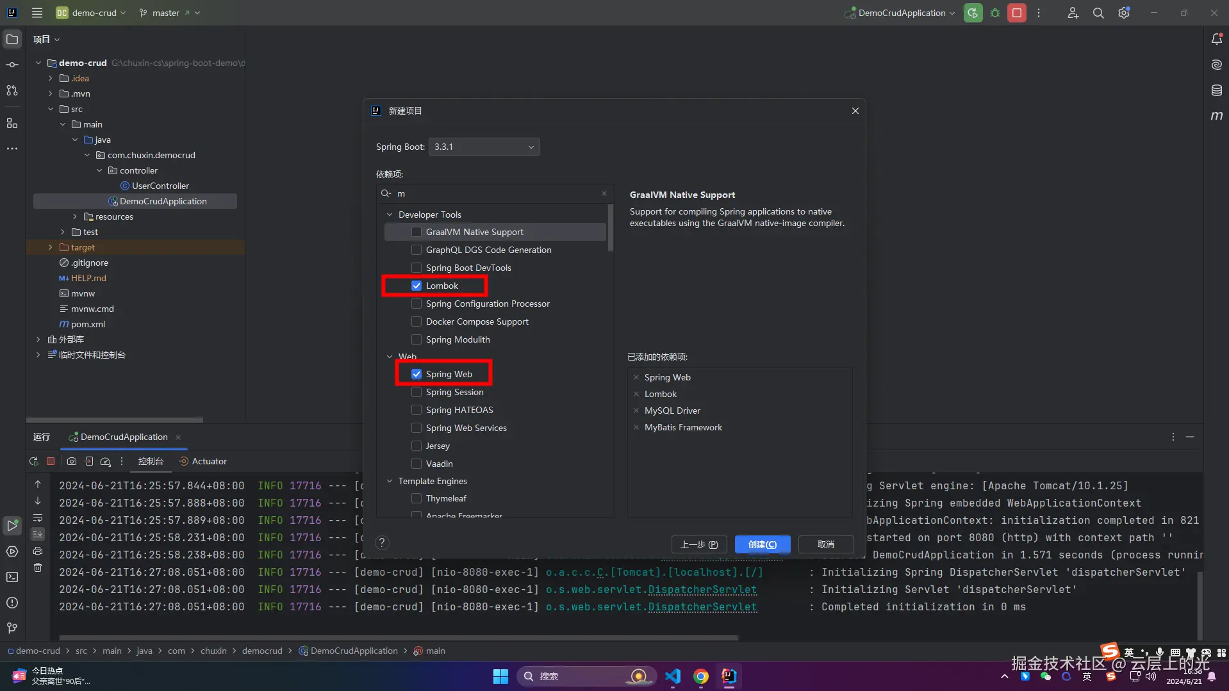Viewport: 1229px width, 691px height.
Task: Collapse the Developer Tools group
Action: 390,215
